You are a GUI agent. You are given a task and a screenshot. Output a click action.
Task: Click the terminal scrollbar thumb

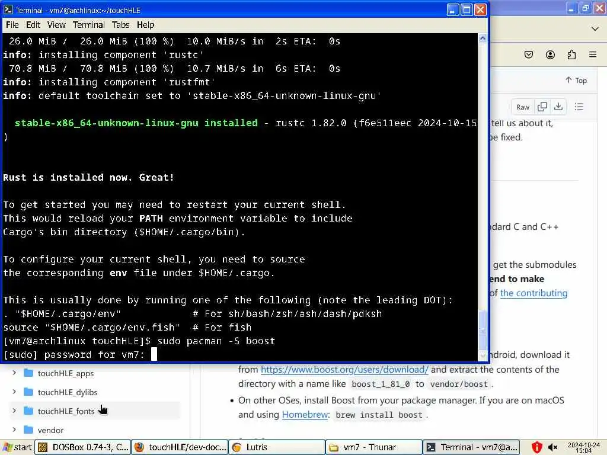tap(483, 330)
